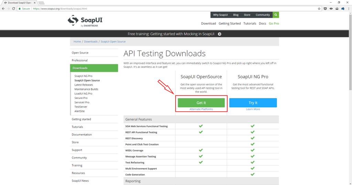Click the Go Pro link
This screenshot has width=352, height=185.
click(274, 23)
